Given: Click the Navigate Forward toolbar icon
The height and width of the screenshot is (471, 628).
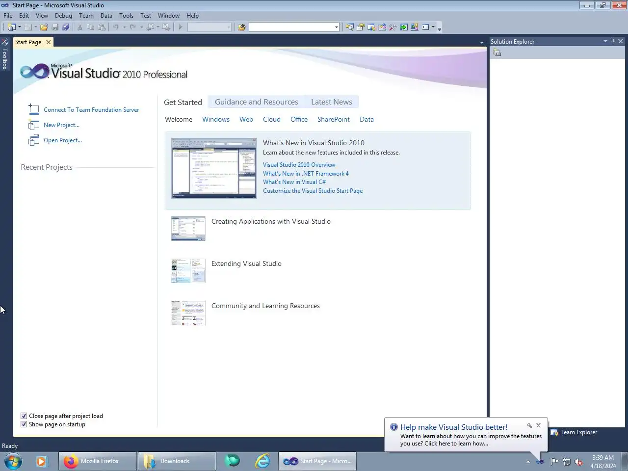Looking at the screenshot, I should coord(166,27).
